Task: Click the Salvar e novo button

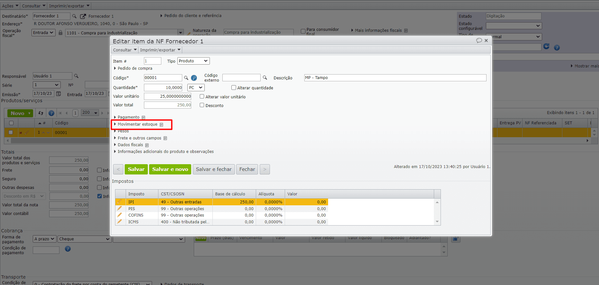Action: (170, 169)
